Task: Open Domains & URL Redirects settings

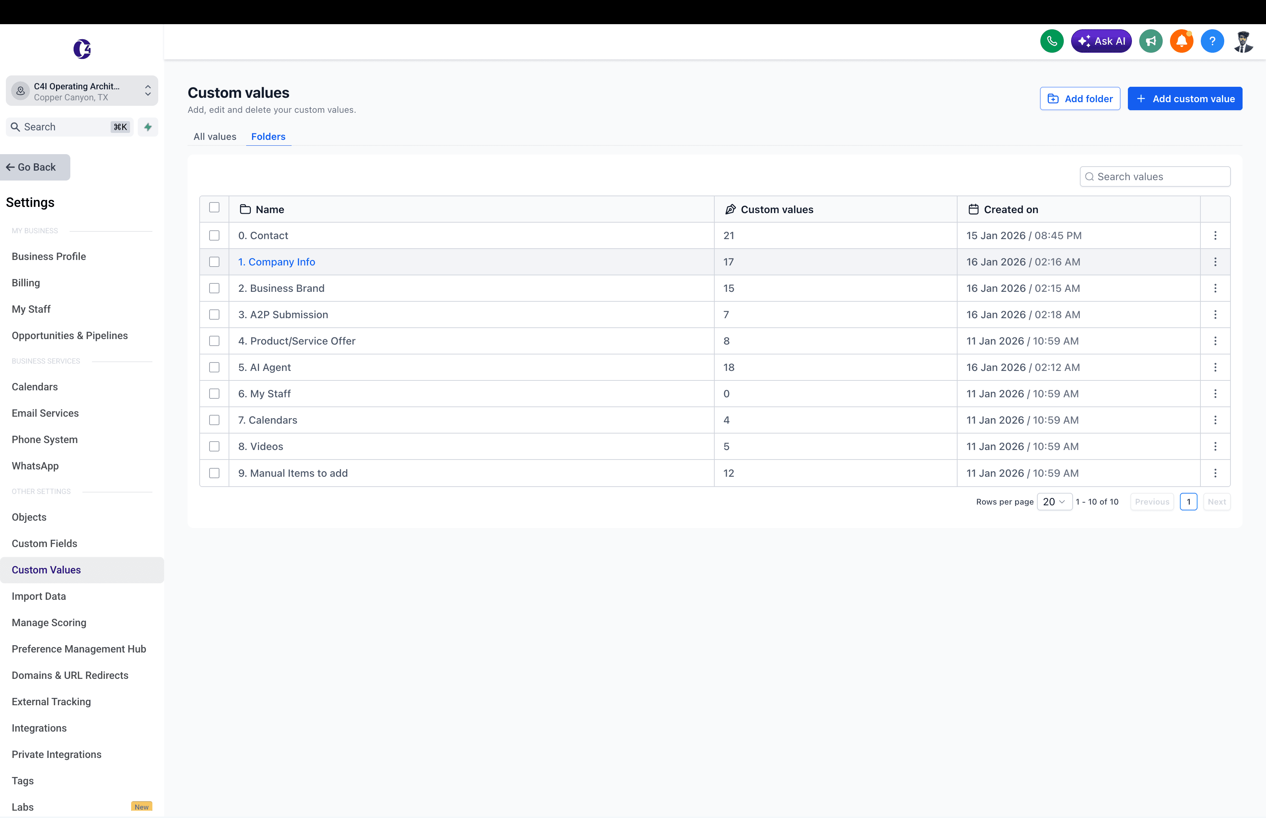Action: click(x=70, y=676)
